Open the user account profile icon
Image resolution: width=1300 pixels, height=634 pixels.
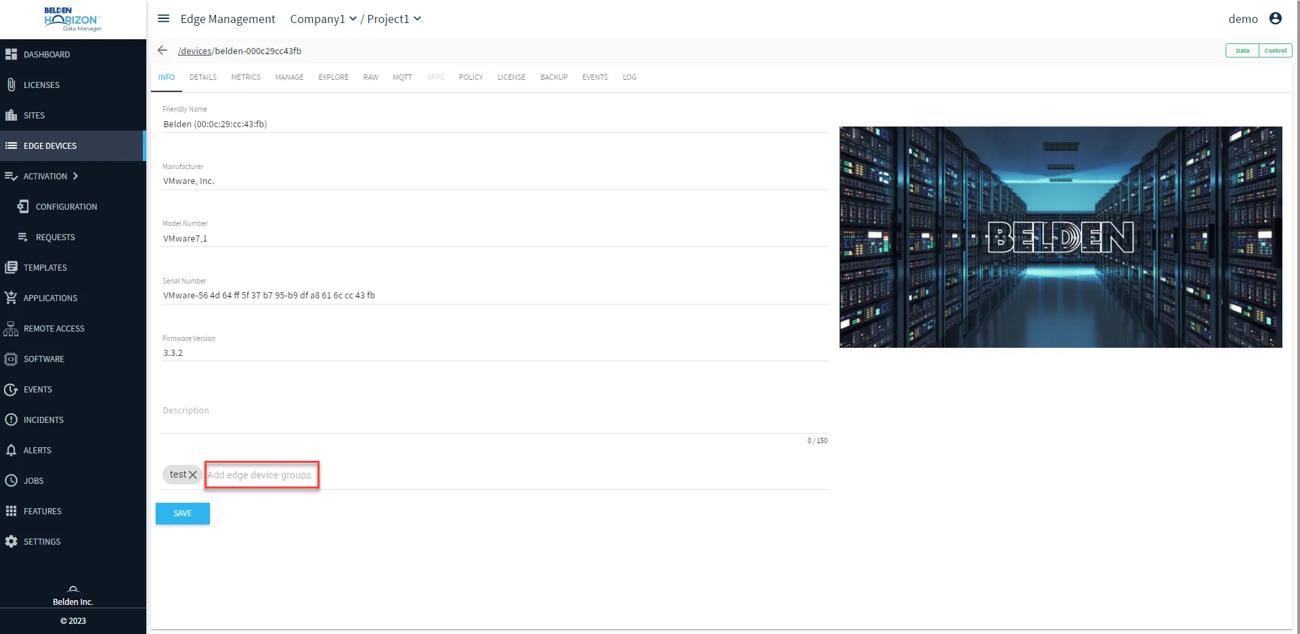pyautogui.click(x=1276, y=18)
